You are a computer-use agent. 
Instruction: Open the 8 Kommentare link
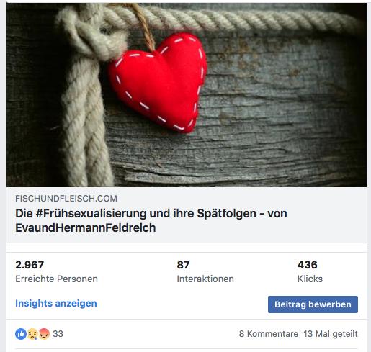pyautogui.click(x=269, y=334)
